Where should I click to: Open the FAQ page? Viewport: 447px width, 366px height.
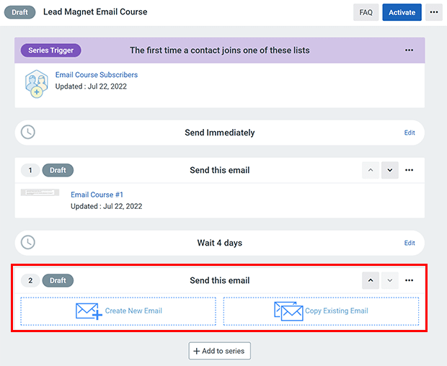point(366,12)
